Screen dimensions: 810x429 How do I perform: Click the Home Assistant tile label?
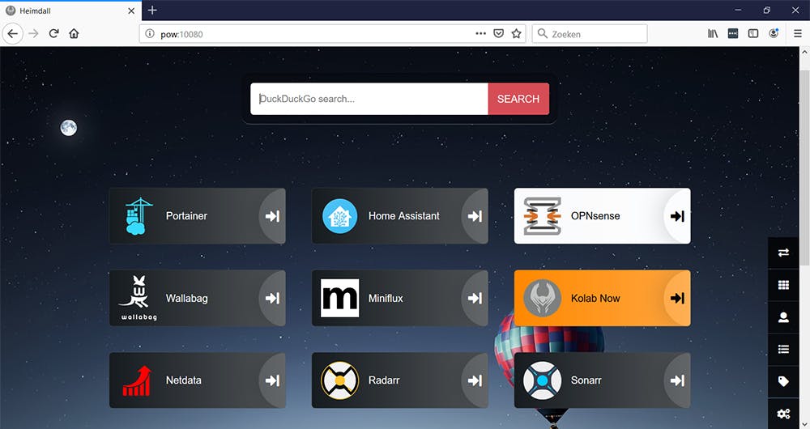pyautogui.click(x=404, y=216)
